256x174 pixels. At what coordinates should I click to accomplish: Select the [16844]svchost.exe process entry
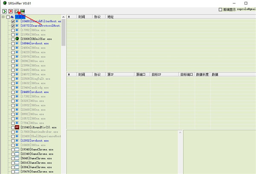click(35, 43)
